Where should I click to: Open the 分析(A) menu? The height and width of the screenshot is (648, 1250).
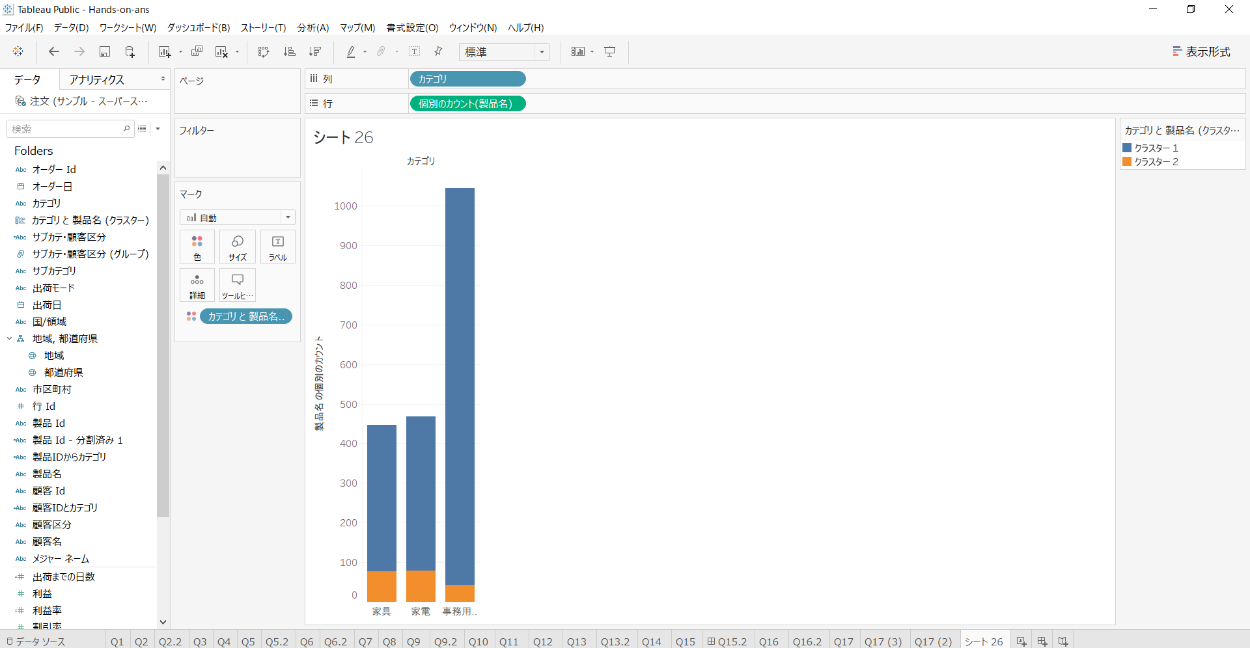pyautogui.click(x=313, y=27)
